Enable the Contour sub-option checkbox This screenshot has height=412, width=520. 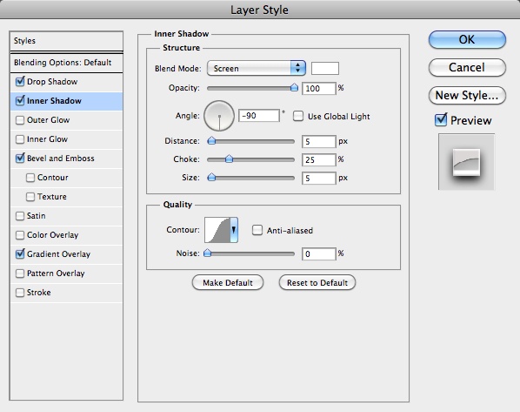(x=30, y=178)
